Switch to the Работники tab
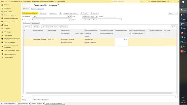Image resolution: width=187 pixels, height=105 pixels. click(26, 23)
